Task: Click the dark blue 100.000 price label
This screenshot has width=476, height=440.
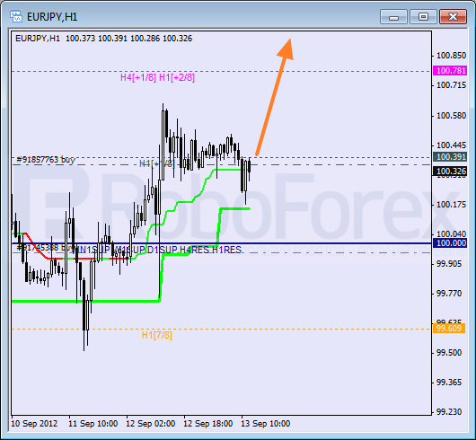Action: (450, 242)
